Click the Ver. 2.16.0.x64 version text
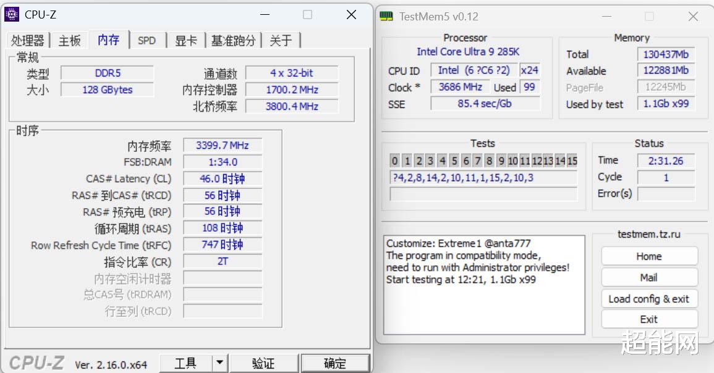Viewport: 714px width, 373px height. point(111,365)
